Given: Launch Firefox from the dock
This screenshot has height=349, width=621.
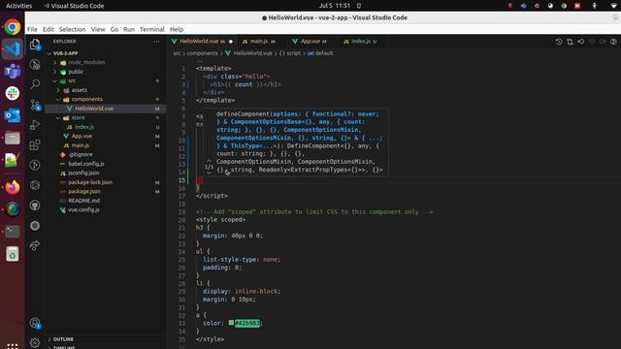Looking at the screenshot, I should tap(13, 187).
